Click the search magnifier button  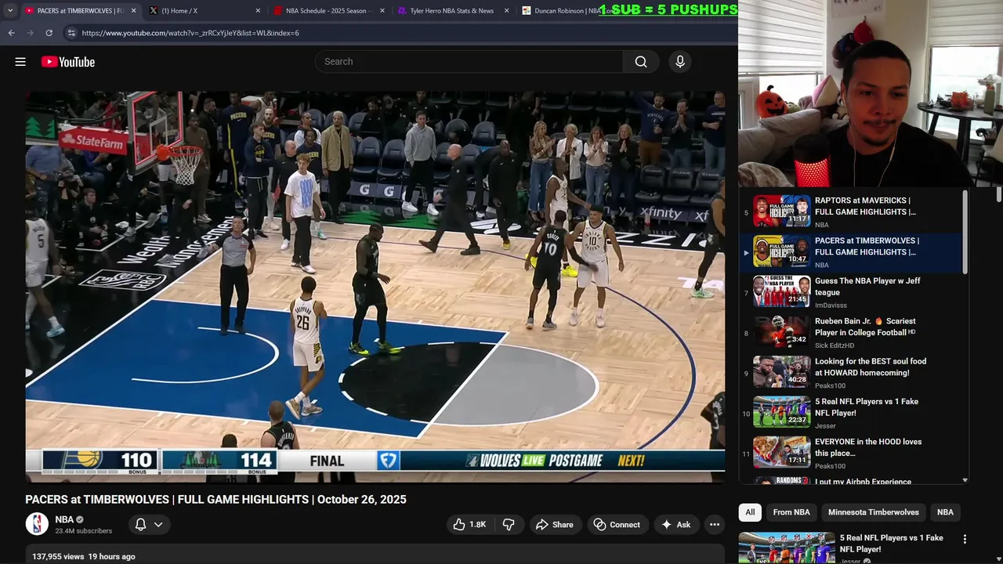[x=641, y=62]
